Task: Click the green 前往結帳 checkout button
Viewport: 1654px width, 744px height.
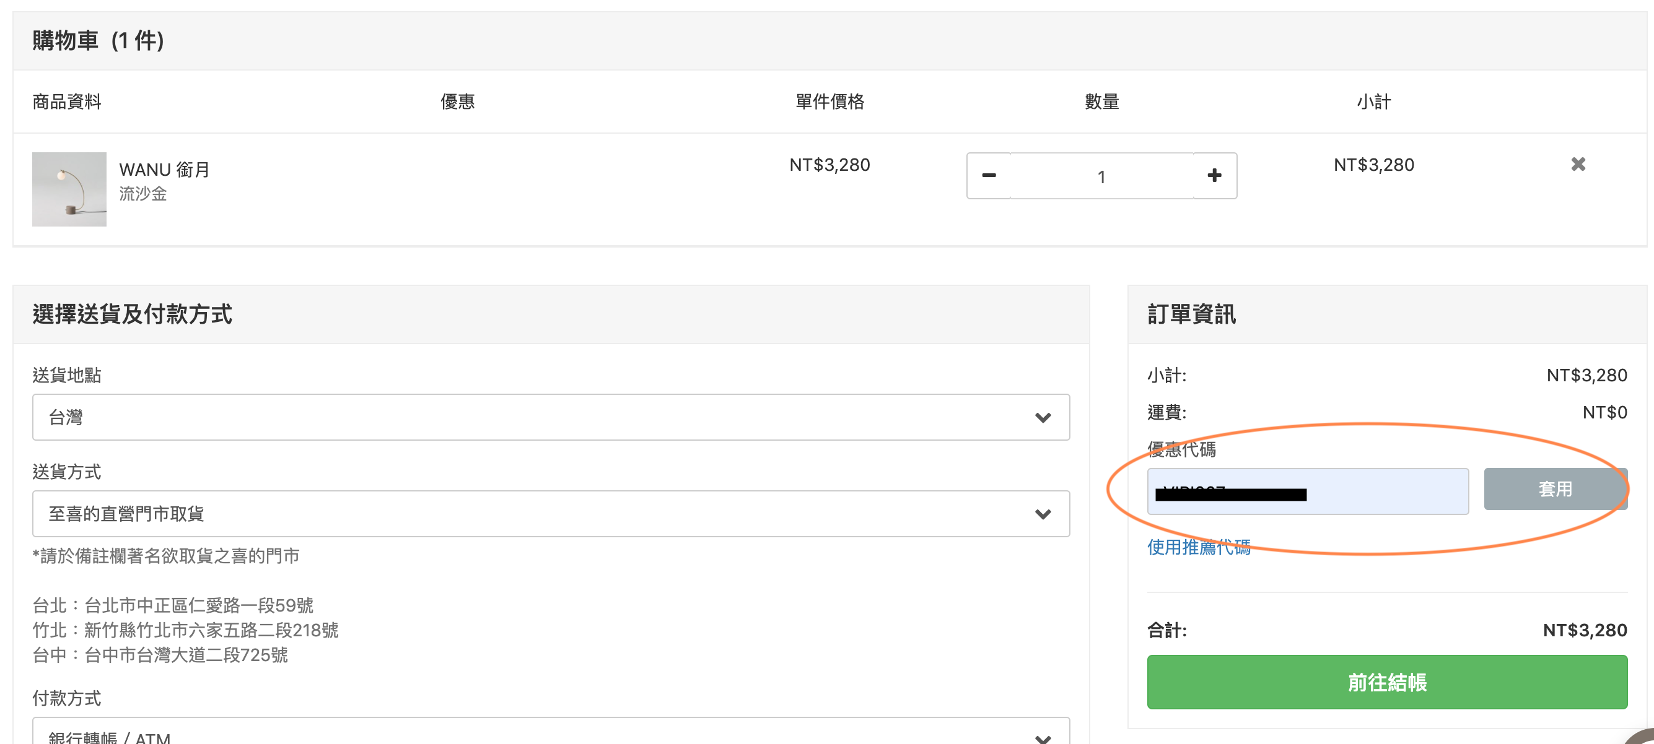Action: click(x=1387, y=681)
